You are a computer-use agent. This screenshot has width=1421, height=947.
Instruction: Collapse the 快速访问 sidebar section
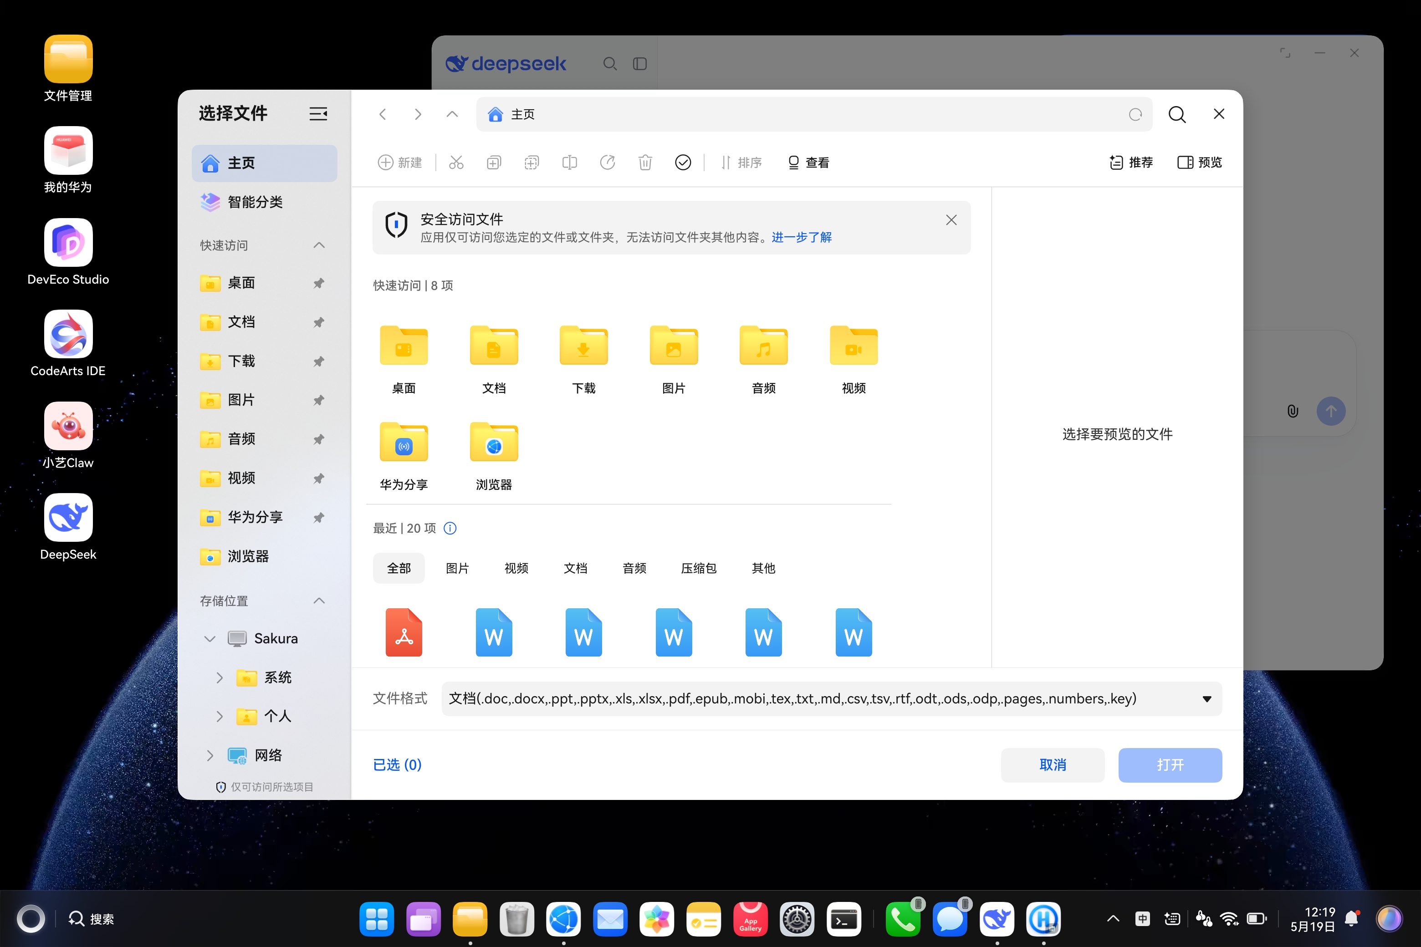[319, 245]
